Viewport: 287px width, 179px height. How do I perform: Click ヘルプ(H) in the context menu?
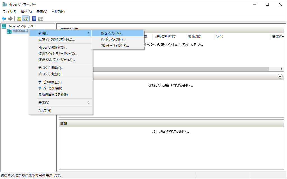61,111
